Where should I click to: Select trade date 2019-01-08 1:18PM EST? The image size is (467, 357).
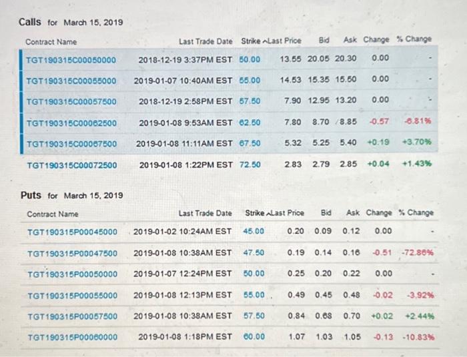tap(185, 337)
